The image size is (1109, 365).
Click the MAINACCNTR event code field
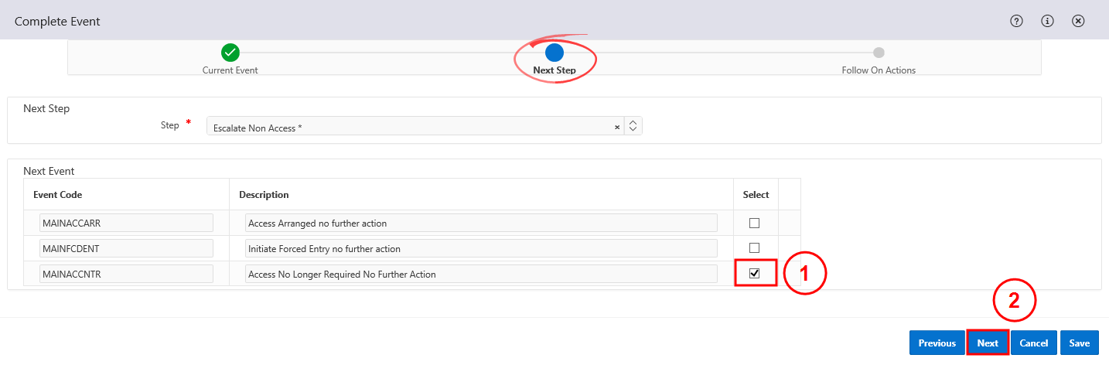click(x=126, y=274)
